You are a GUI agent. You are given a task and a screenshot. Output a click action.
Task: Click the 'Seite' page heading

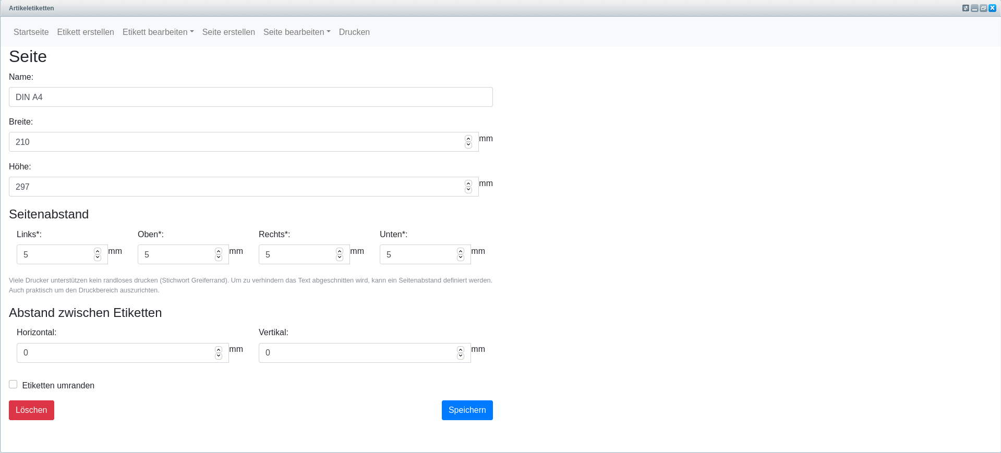(28, 56)
